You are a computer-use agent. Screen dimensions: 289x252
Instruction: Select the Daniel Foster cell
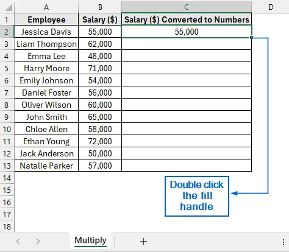pos(46,93)
